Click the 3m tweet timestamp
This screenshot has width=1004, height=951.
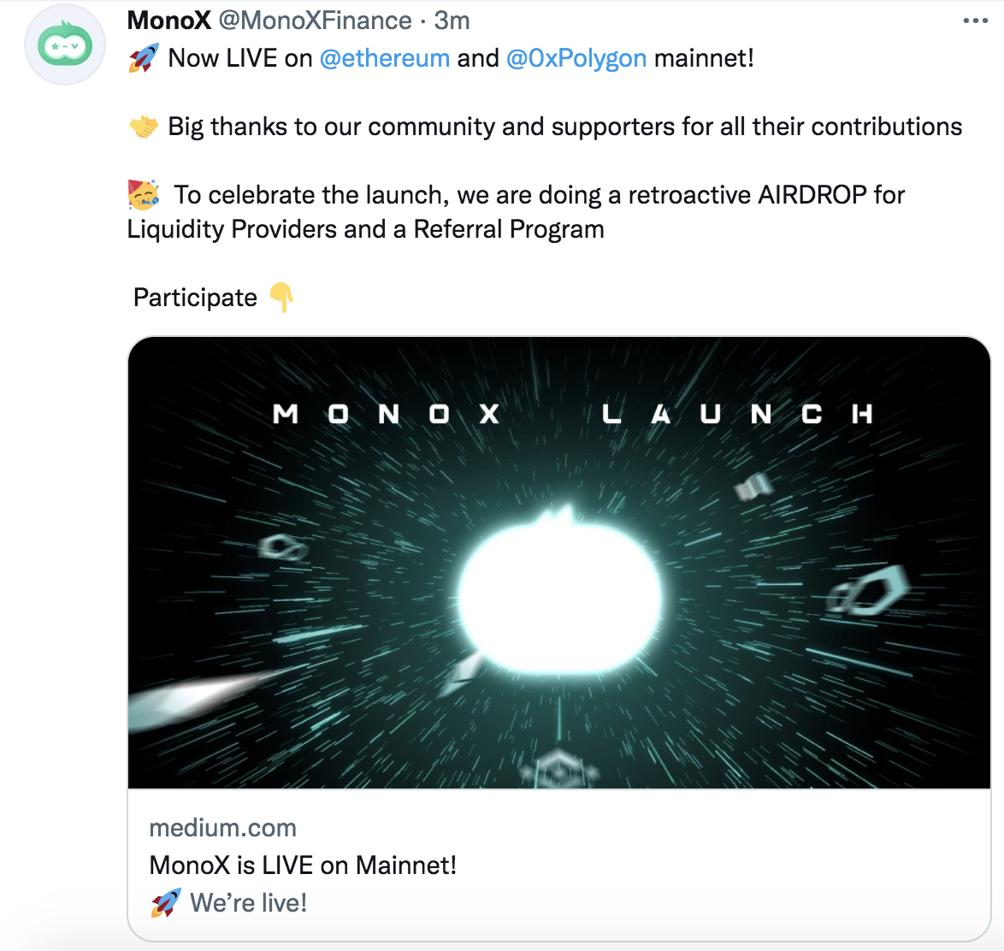(x=452, y=21)
